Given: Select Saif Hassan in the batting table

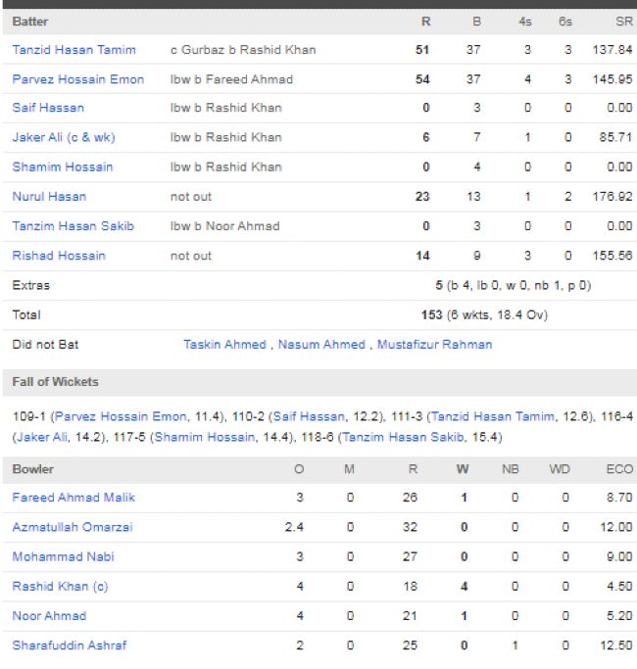Looking at the screenshot, I should tap(48, 108).
